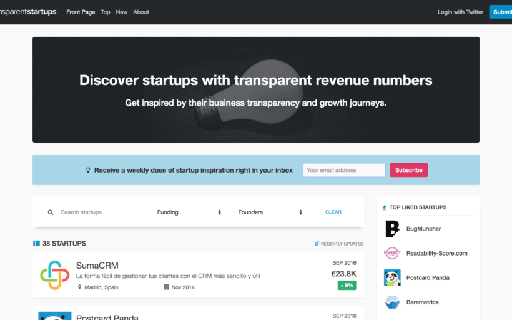Click the Postcard Panda sidebar logo
This screenshot has height=320, width=512.
pos(392,277)
